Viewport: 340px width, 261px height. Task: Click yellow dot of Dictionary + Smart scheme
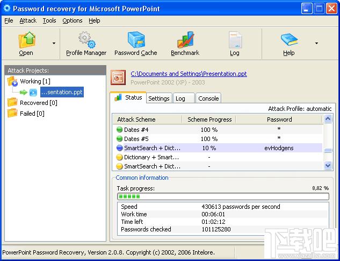click(119, 157)
